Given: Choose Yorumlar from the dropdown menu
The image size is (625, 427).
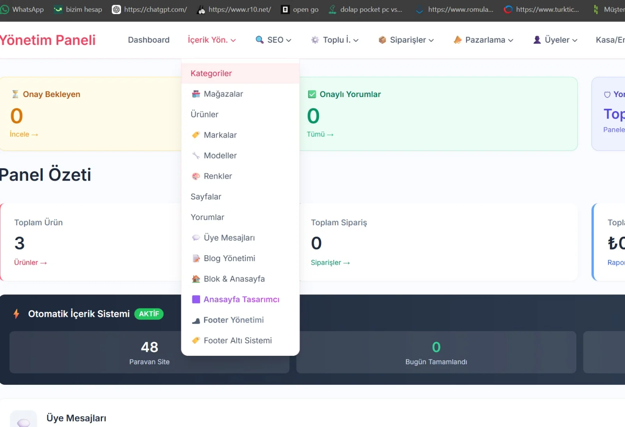Looking at the screenshot, I should tap(240, 217).
